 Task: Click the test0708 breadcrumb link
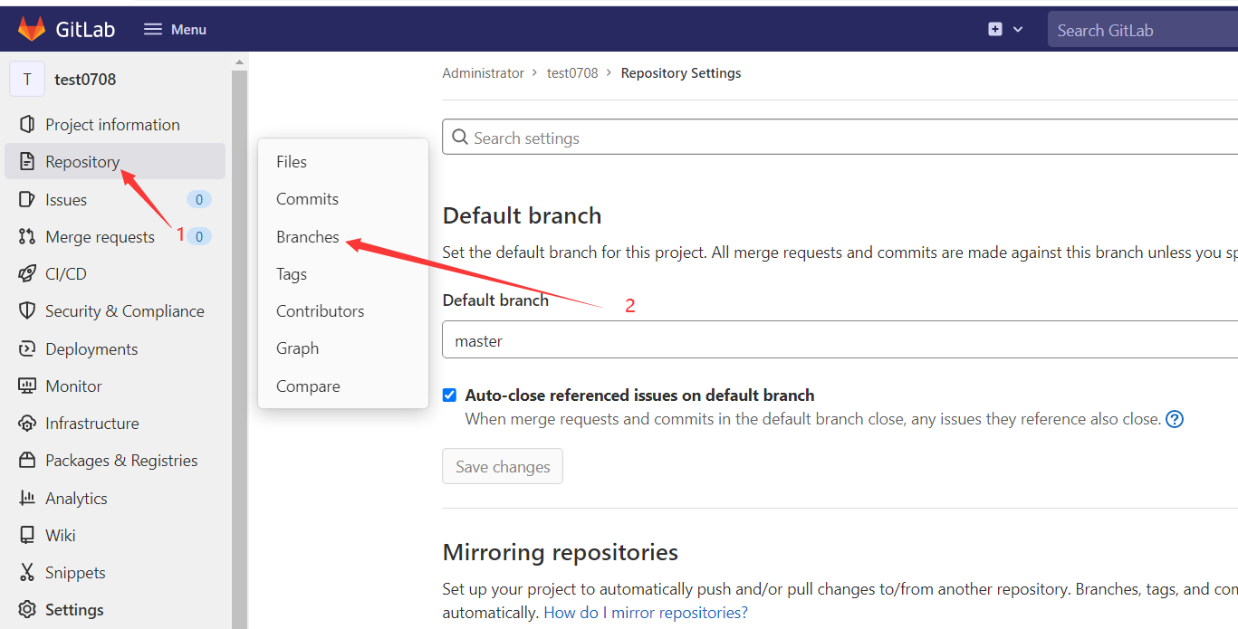572,73
